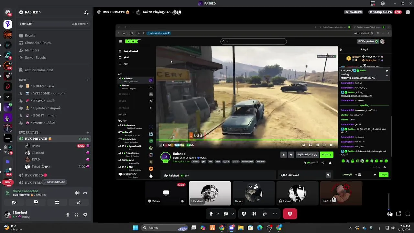Enter full screen stream view
This screenshot has height=233, width=414.
pos(408,214)
